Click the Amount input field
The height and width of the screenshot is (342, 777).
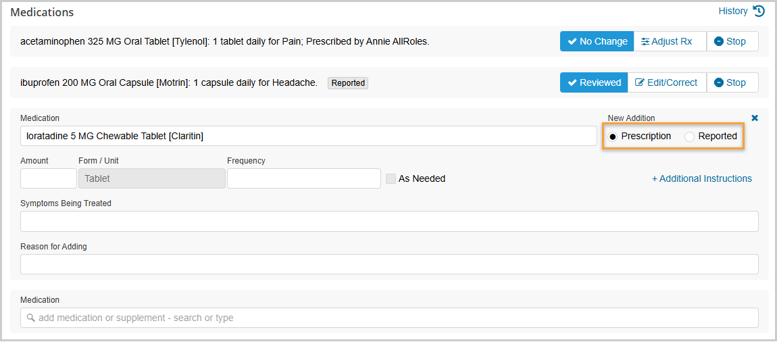[48, 178]
